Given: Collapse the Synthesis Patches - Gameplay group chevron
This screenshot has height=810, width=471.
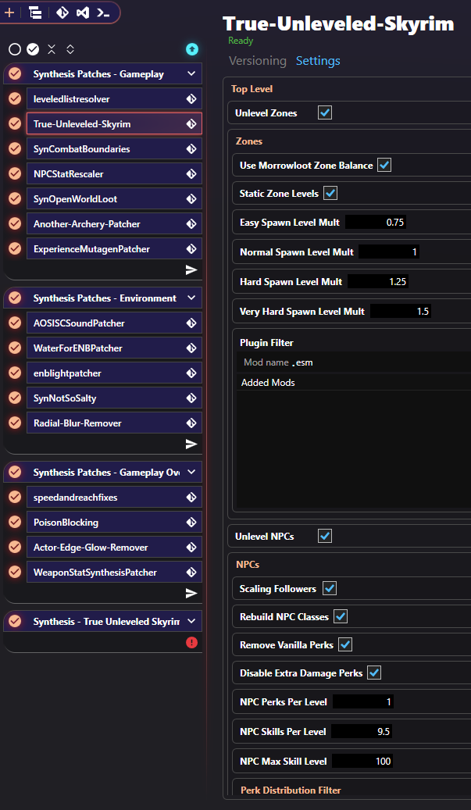Looking at the screenshot, I should [191, 74].
